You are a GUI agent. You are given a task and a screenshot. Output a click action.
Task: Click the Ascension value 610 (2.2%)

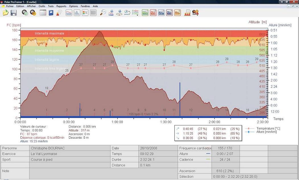pyautogui.click(x=225, y=171)
